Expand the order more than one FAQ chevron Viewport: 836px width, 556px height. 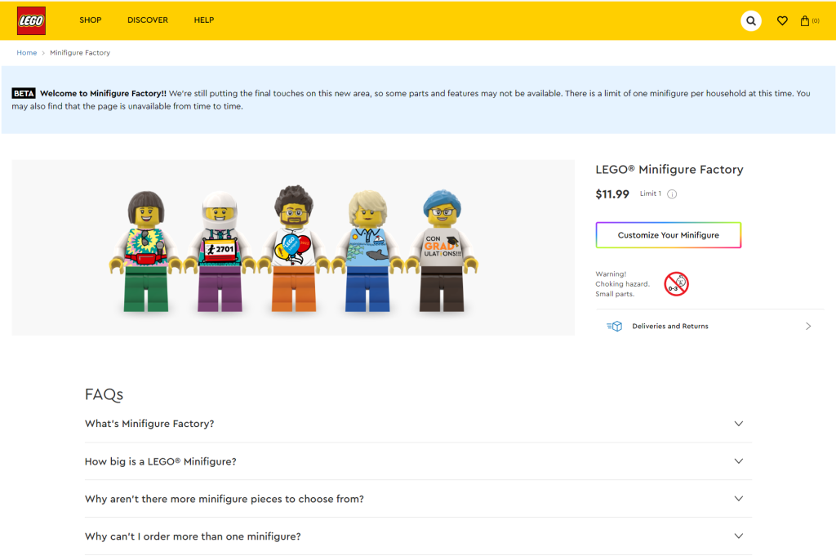click(x=738, y=536)
